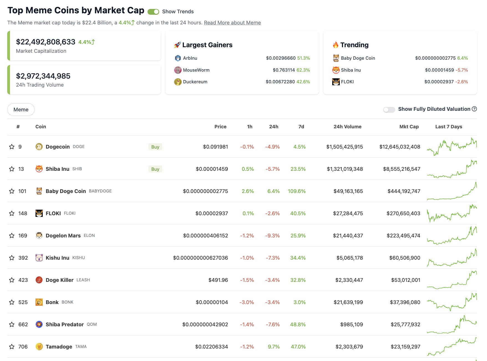Star the Shiba Inu row

pos(12,169)
